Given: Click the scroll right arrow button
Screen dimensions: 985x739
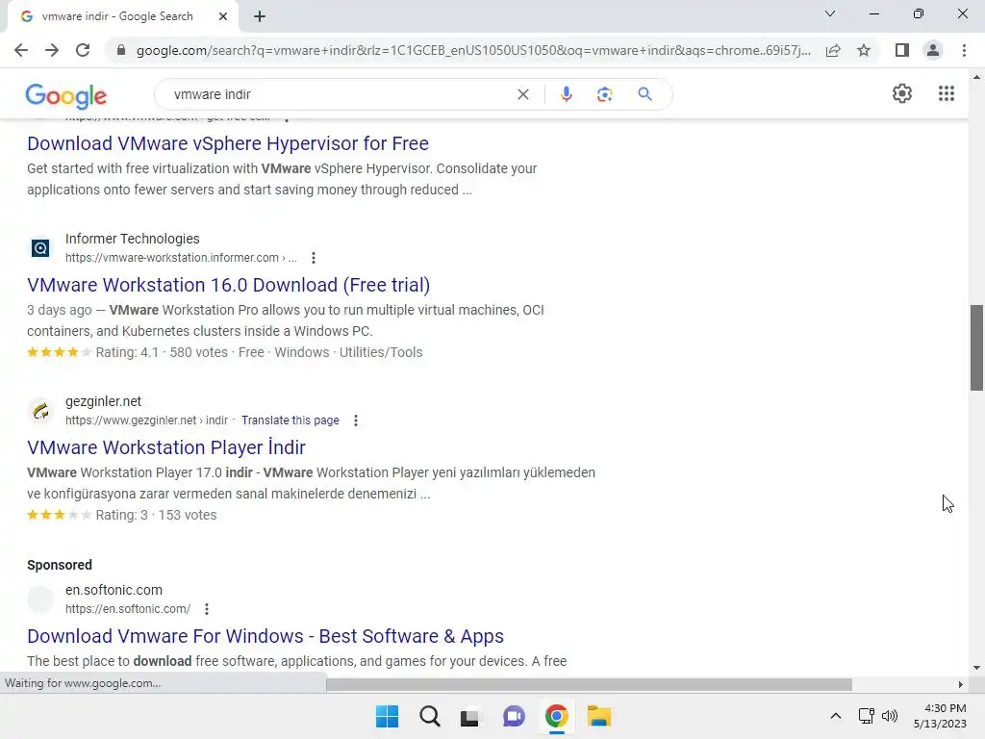Looking at the screenshot, I should coord(961,684).
